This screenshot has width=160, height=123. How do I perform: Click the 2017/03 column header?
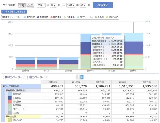(100, 82)
